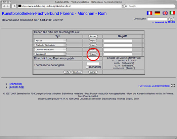Click the Einschränkung Erscheinungsjahr label
Screen dimensions: 177x139
pyautogui.click(x=54, y=58)
